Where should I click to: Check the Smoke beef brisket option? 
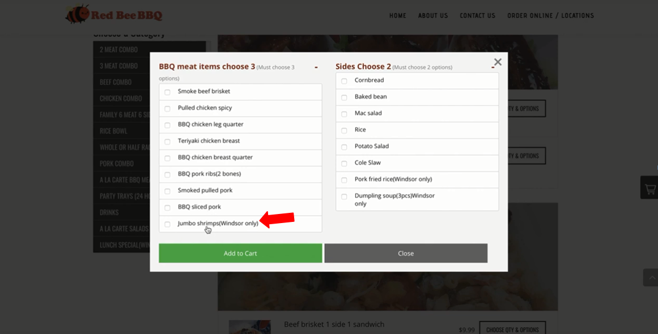pyautogui.click(x=168, y=92)
